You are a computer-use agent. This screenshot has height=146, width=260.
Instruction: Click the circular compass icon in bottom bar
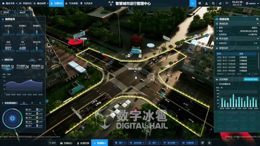[x=202, y=143]
